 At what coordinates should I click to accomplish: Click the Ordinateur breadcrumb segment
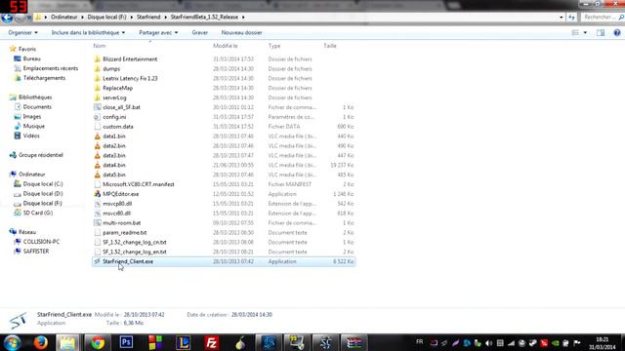pos(64,18)
